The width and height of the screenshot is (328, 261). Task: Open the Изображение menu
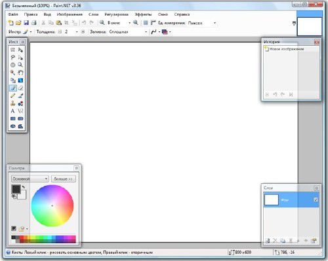tap(70, 14)
